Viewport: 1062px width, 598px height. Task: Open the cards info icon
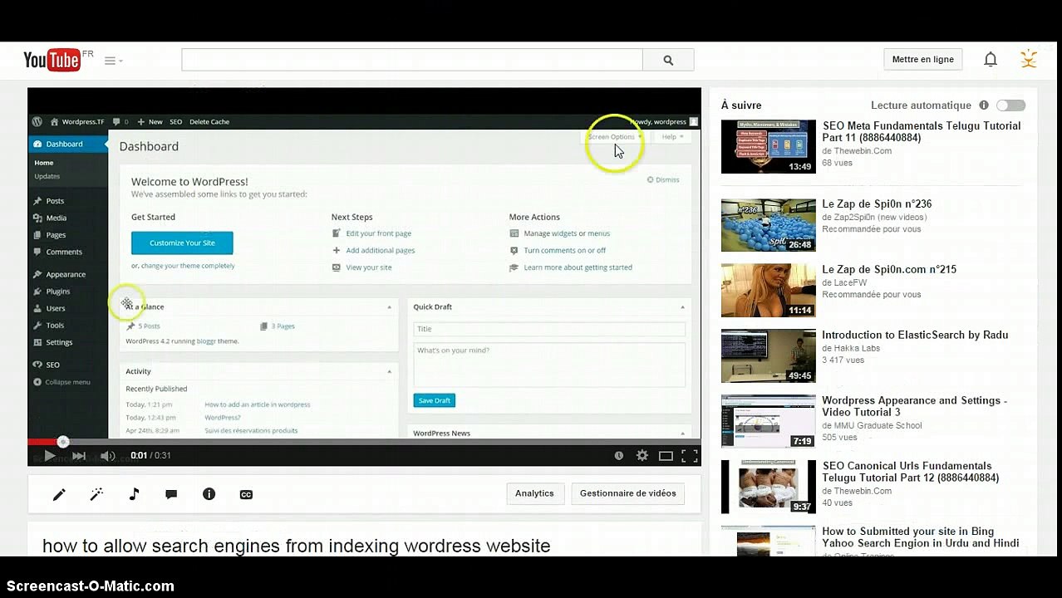209,494
